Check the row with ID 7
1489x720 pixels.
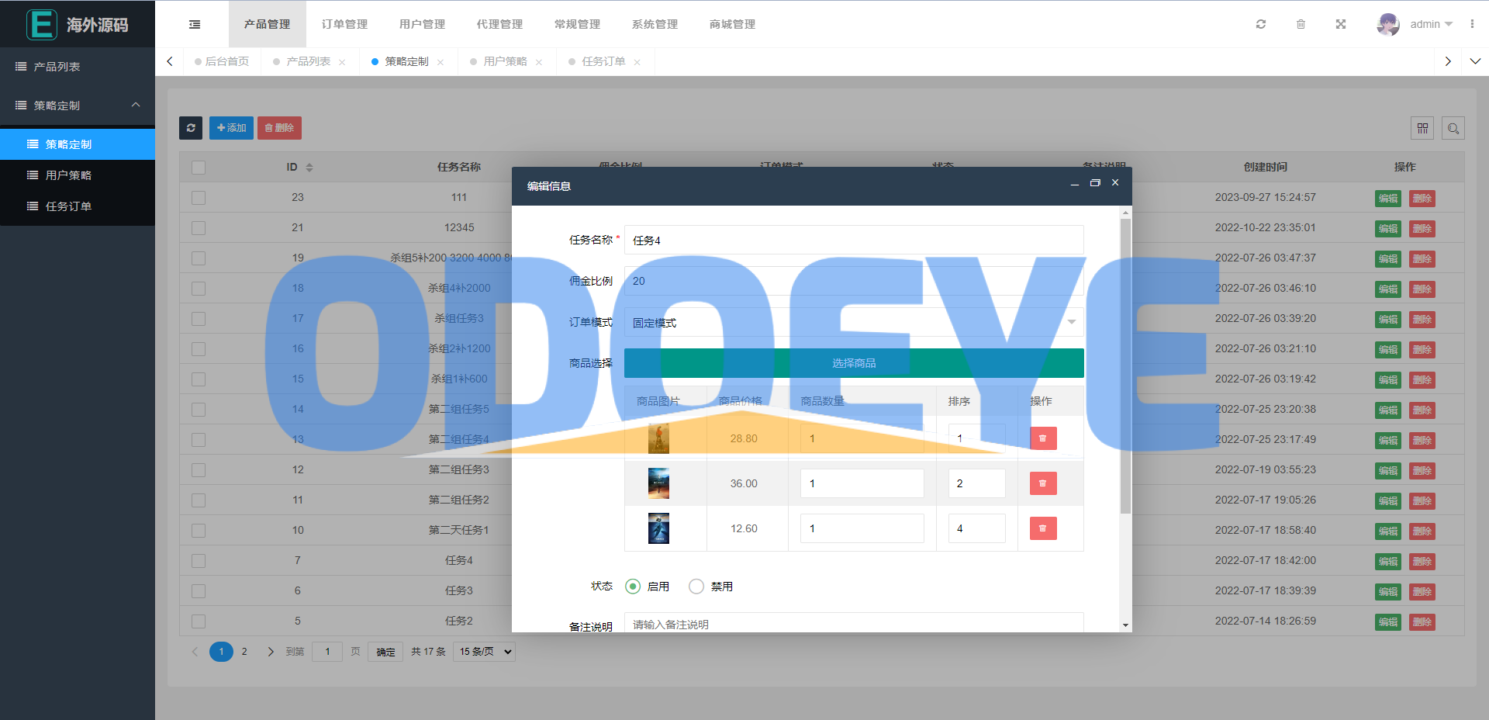tap(199, 561)
